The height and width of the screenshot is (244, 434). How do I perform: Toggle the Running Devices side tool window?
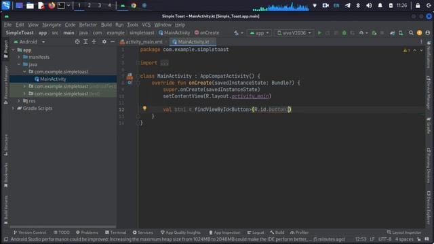pos(429,165)
